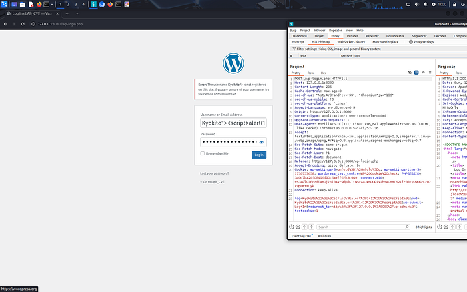Switch to the Decoder tab
The width and height of the screenshot is (467, 292).
pos(440,36)
